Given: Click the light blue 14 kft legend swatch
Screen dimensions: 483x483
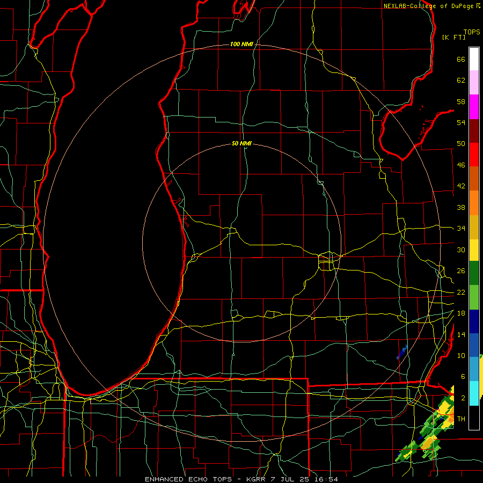Looking at the screenshot, I should click(x=474, y=369).
